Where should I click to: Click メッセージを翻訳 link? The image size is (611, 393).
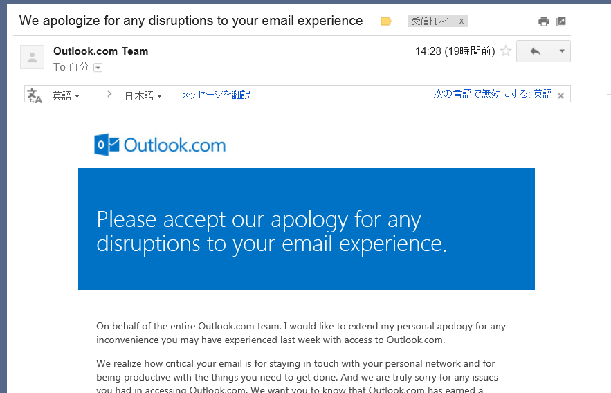(x=216, y=95)
